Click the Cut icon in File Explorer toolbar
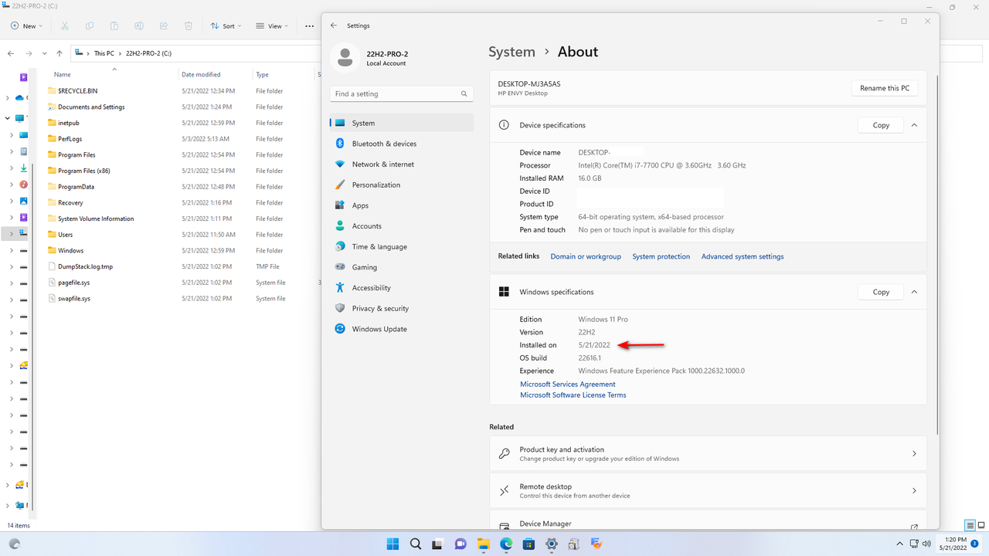The height and width of the screenshot is (556, 989). pos(65,25)
